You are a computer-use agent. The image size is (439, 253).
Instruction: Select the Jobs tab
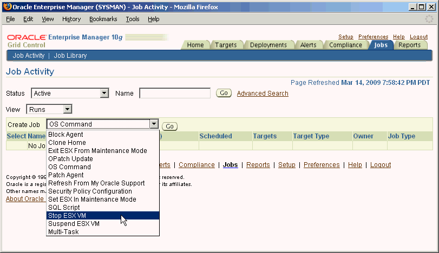(x=381, y=45)
